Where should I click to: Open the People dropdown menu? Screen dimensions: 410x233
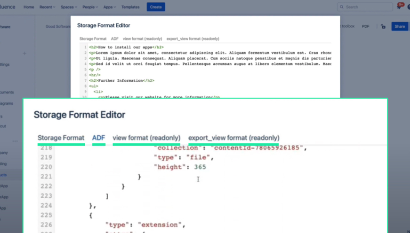click(x=90, y=7)
